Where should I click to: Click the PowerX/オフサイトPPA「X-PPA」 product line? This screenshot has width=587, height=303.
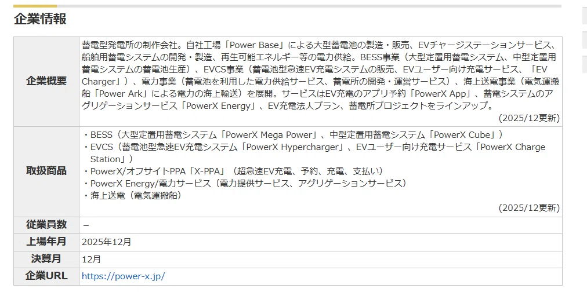tap(234, 171)
